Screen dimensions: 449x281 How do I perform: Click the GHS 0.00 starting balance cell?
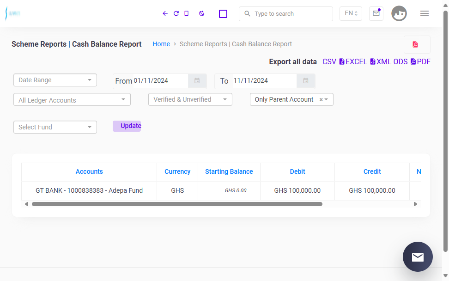tap(229, 190)
